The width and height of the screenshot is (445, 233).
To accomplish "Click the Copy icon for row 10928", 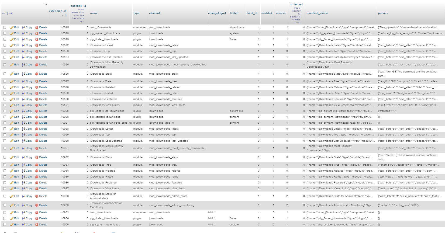I will 23,129.
